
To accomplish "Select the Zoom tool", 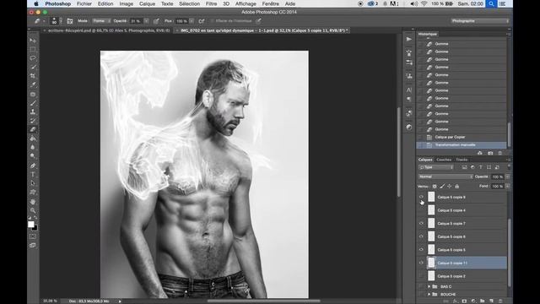I will point(33,210).
